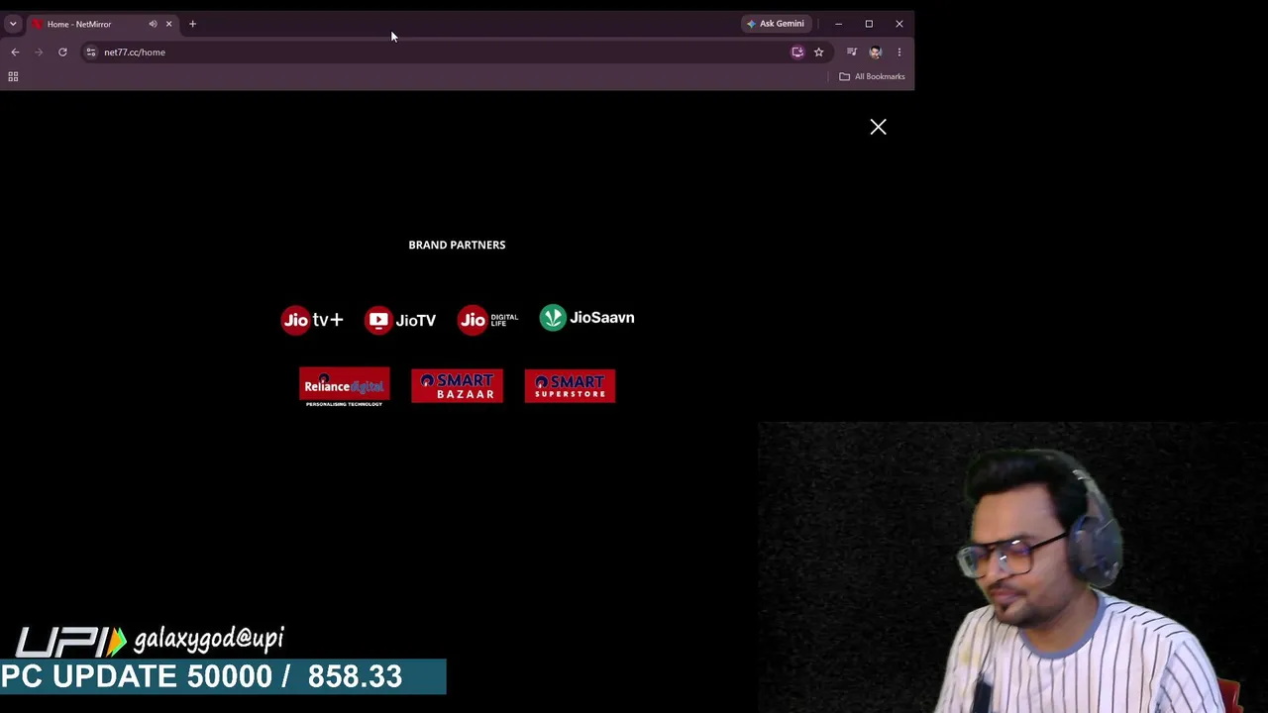Close the Brand Partners overlay with X
This screenshot has width=1268, height=713.
(878, 127)
